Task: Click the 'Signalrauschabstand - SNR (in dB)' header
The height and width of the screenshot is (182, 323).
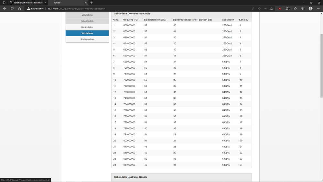Action: 192,20
